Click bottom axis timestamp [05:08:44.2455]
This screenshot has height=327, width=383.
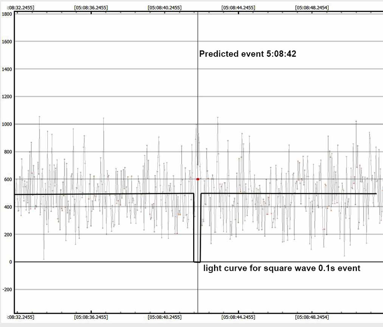[x=239, y=317]
